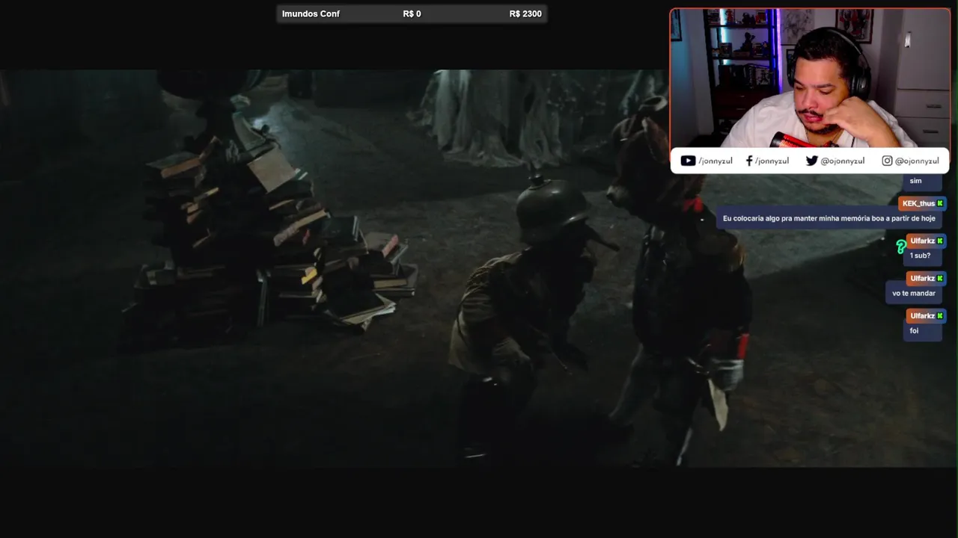Click the Kick badge above 'vo te mandar'
The width and height of the screenshot is (958, 538).
tap(940, 278)
